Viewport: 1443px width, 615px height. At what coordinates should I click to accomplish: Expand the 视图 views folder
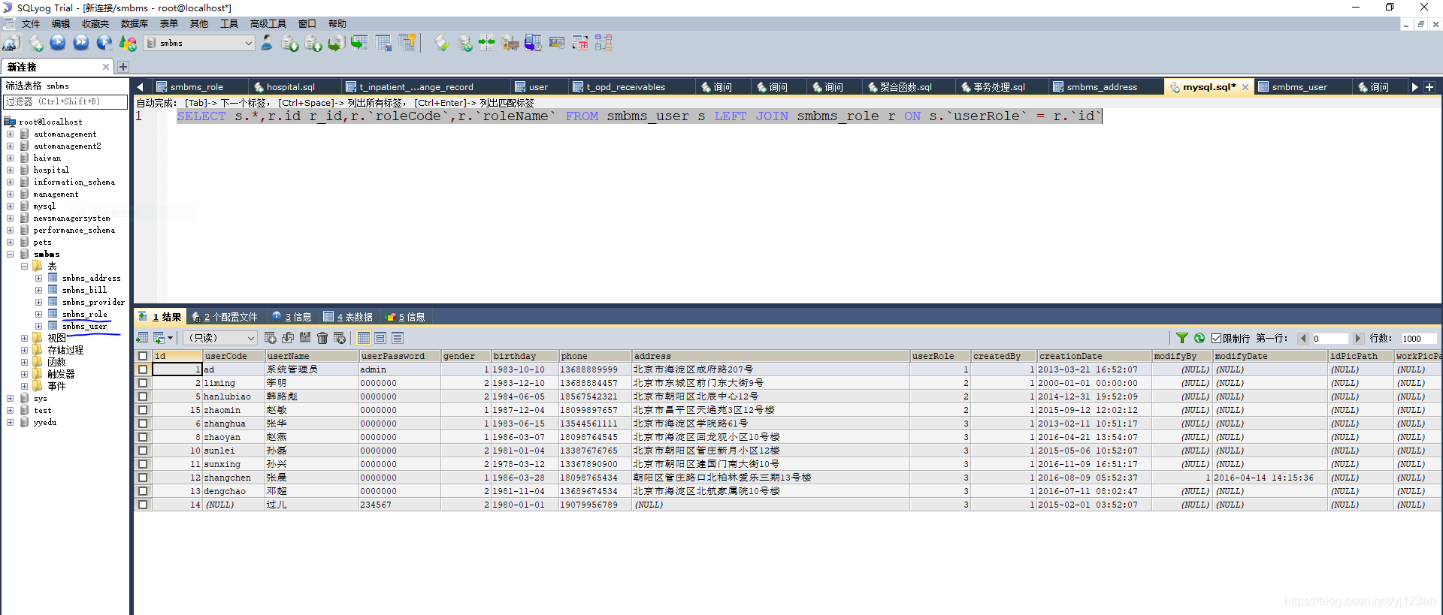coord(24,338)
